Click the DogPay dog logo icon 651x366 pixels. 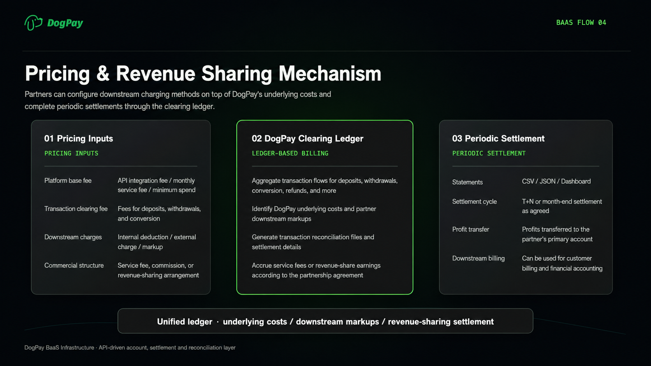click(x=33, y=23)
